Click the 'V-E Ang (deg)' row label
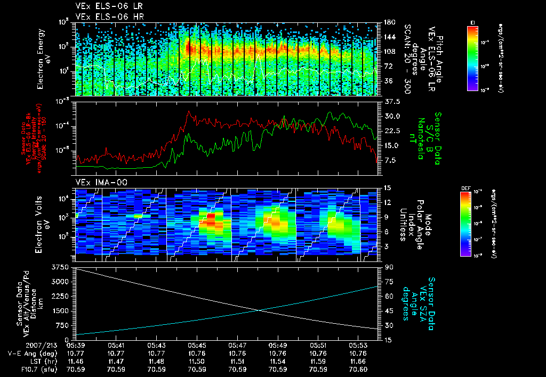The width and height of the screenshot is (546, 377). coord(33,354)
